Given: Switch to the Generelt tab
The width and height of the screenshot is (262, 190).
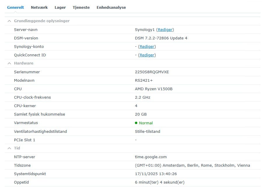Looking at the screenshot, I should (x=15, y=7).
